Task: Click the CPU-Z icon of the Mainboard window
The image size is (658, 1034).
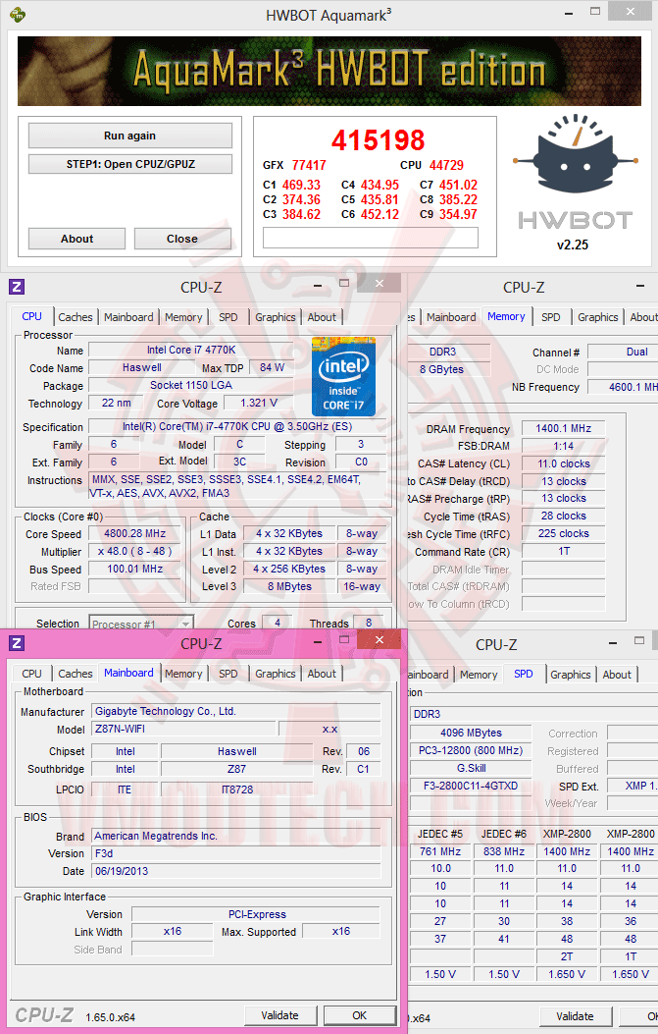Action: click(17, 643)
